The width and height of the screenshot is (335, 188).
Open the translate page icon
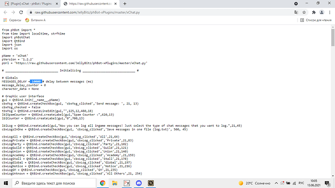[x=296, y=13]
